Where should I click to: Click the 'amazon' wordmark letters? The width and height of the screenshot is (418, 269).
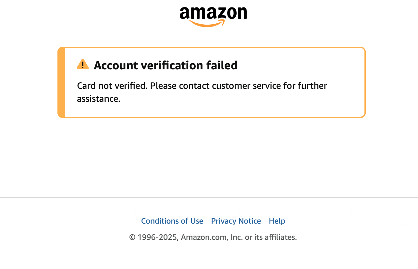pos(213,13)
